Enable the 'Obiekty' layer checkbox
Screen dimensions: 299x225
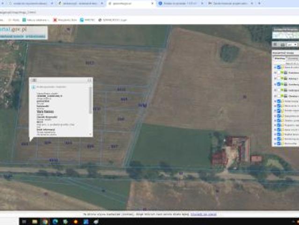click(279, 96)
